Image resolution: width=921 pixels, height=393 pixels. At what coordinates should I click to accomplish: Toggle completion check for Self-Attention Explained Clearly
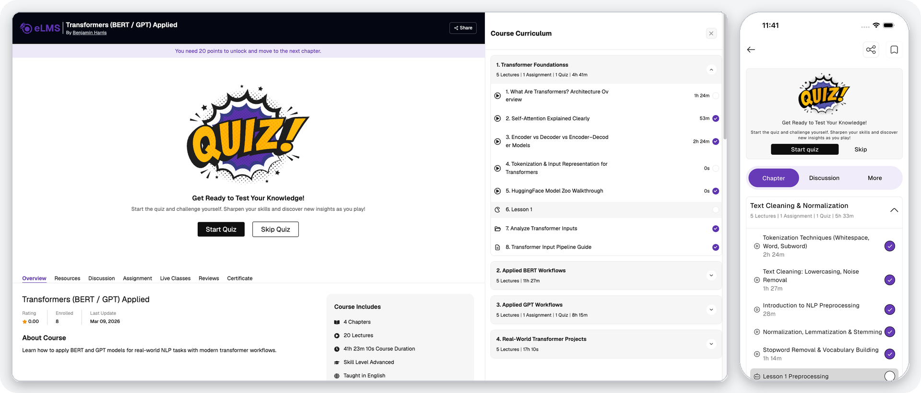pos(716,118)
